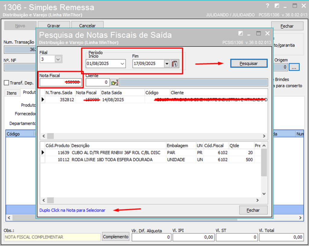Click the Cancelar button
Viewport: 309px width, 246px height.
87,26
